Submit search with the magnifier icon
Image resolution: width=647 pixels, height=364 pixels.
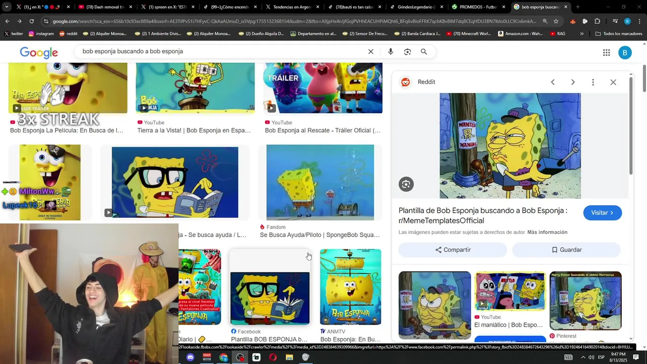click(424, 52)
